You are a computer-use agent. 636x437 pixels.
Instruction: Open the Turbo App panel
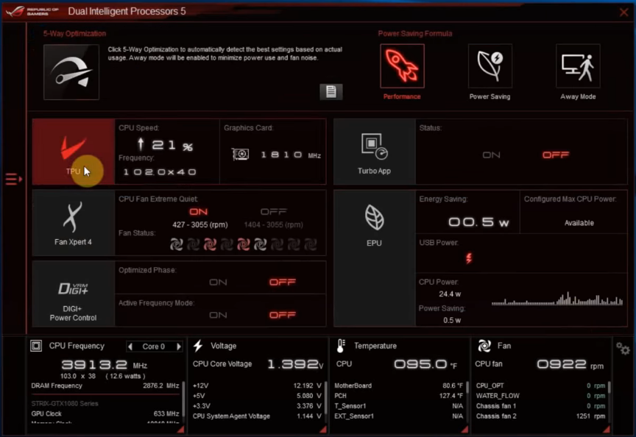[x=375, y=152]
